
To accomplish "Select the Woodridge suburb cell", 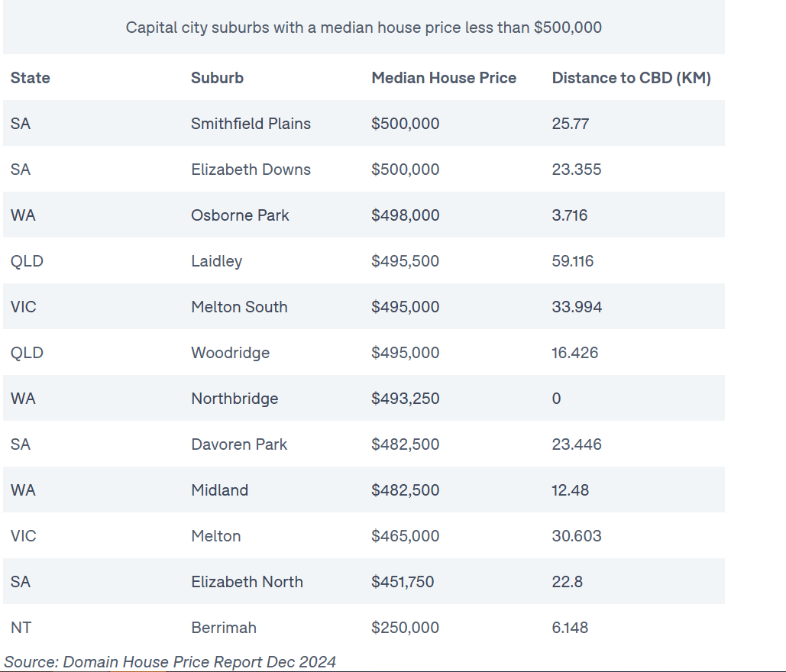I will (230, 353).
